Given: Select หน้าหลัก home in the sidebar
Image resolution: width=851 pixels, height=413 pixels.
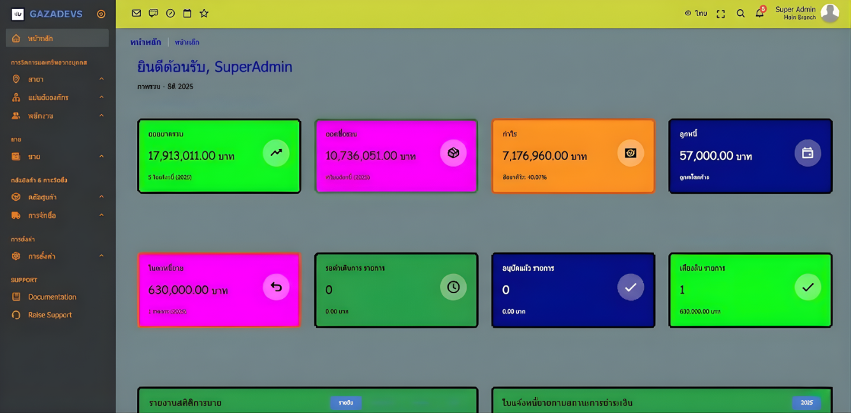Looking at the screenshot, I should tap(57, 38).
